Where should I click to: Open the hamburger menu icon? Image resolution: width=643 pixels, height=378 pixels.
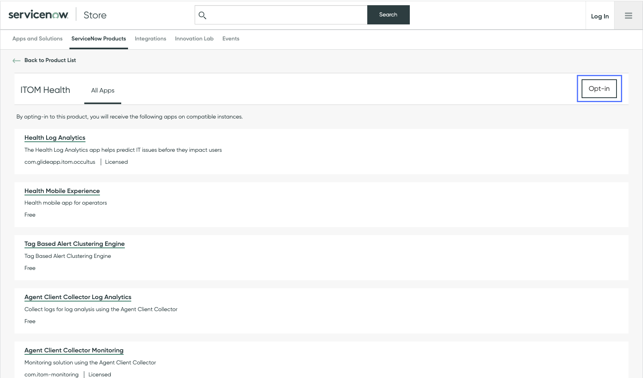click(629, 16)
